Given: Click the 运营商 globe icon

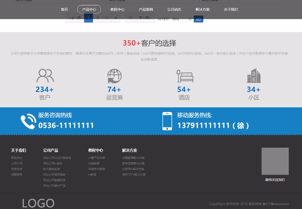Looking at the screenshot, I should pyautogui.click(x=114, y=75).
